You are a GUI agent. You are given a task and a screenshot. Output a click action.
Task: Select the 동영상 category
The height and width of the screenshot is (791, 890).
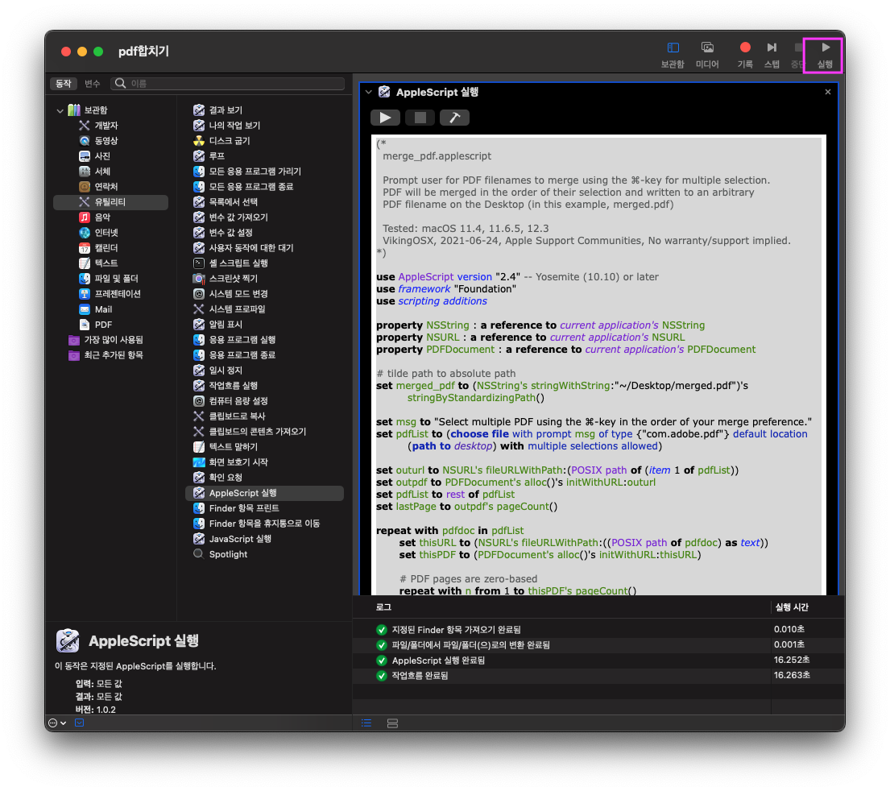pyautogui.click(x=106, y=141)
